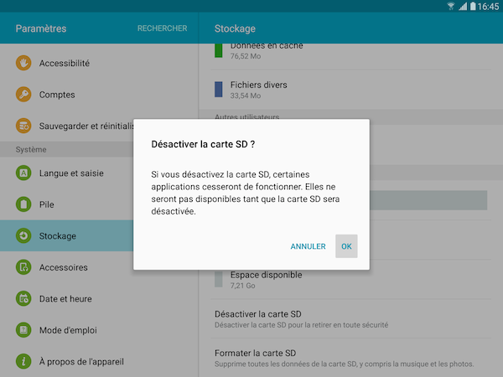This screenshot has height=377, width=503.
Task: Tap the Accessoires icon
Action: pyautogui.click(x=23, y=267)
